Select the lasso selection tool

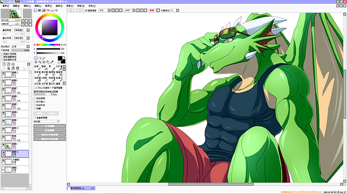point(40,58)
